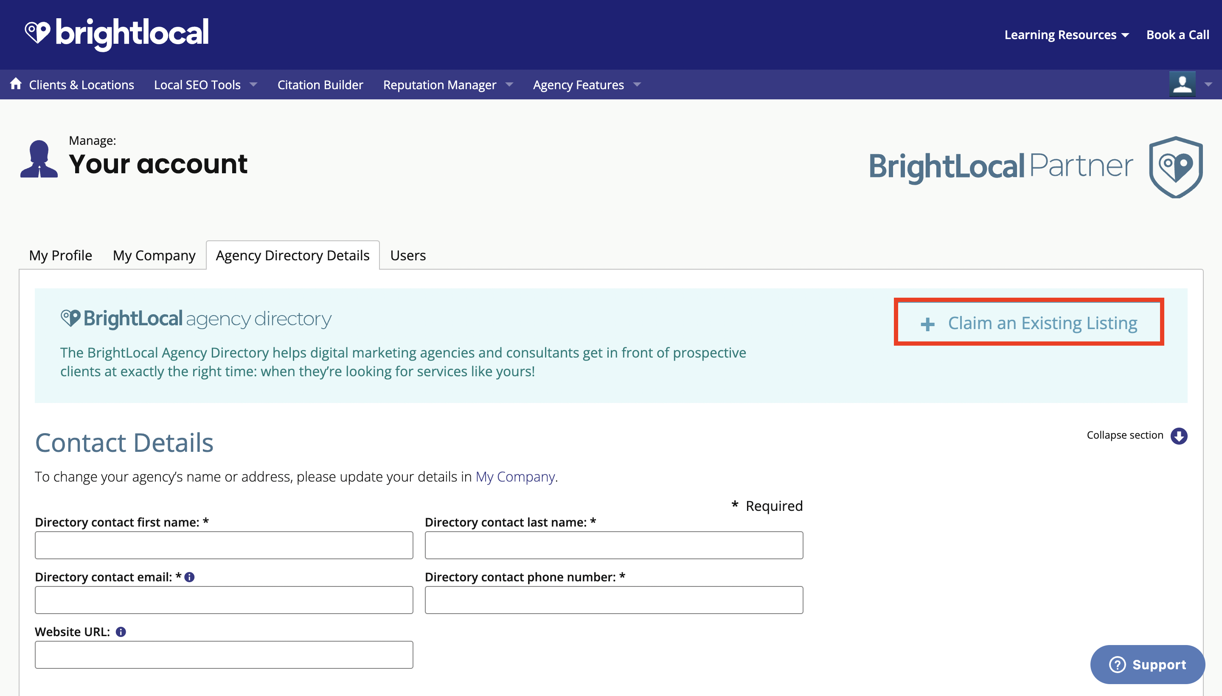The image size is (1222, 696).
Task: Focus Directory contact first name field
Action: coord(224,545)
